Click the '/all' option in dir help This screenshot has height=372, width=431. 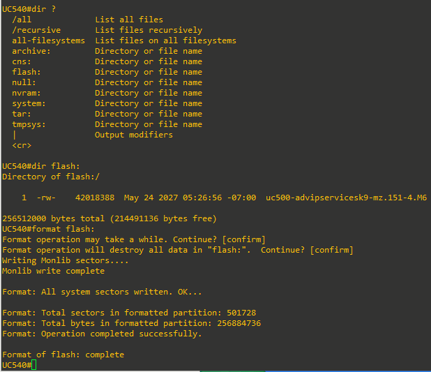[22, 20]
